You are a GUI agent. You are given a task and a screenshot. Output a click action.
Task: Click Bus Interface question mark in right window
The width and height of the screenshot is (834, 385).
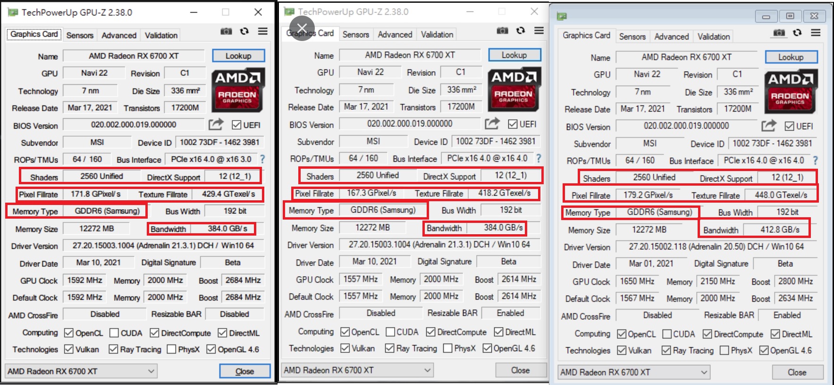tap(815, 160)
